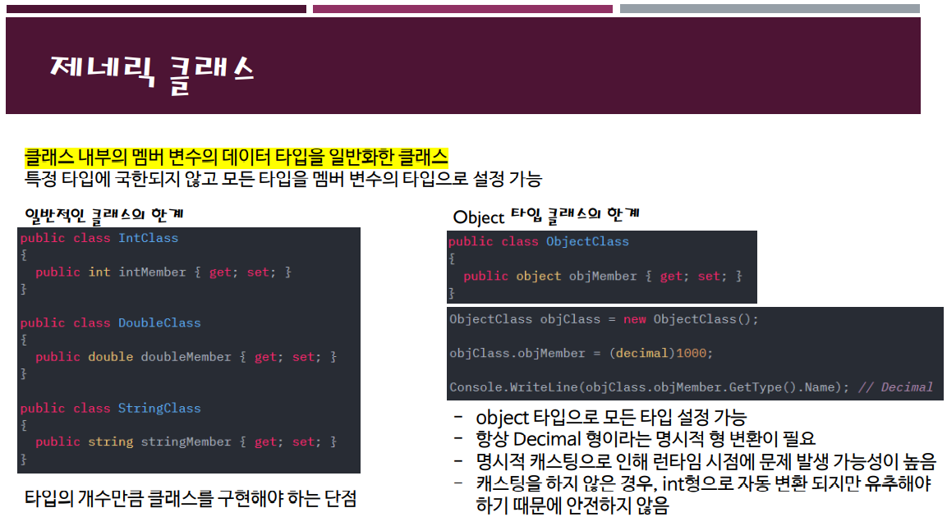Click the 'objMember' property declaration line
947x517 pixels.
pos(603,277)
